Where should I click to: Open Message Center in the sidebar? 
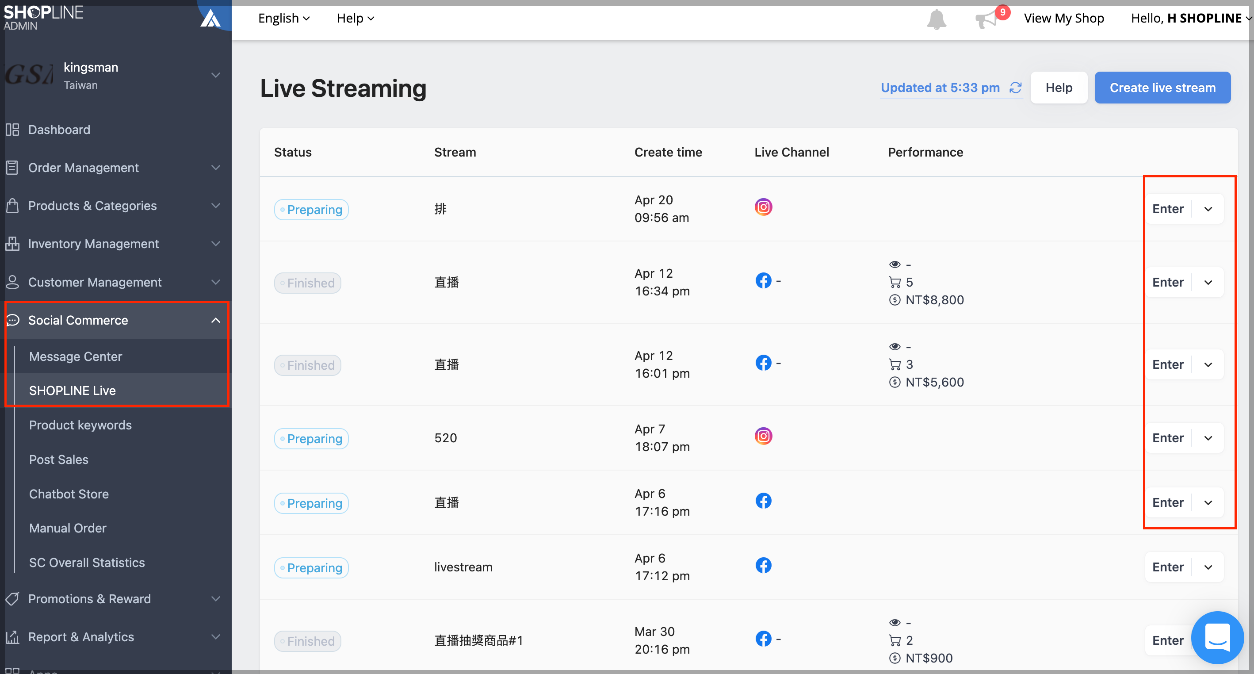(76, 356)
